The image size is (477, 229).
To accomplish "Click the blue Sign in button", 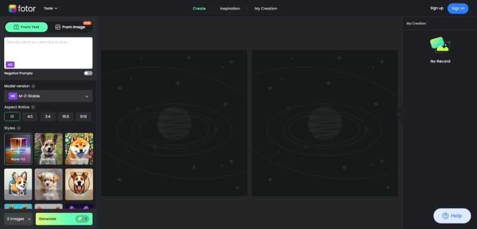I will [x=458, y=8].
